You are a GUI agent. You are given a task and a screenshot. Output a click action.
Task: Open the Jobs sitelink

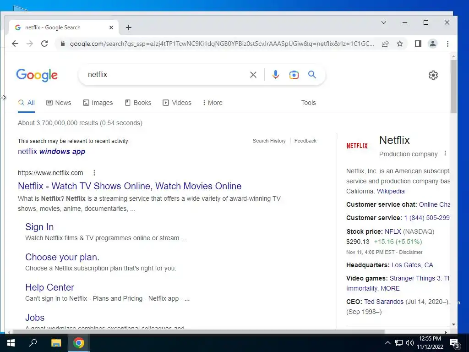pos(35,318)
